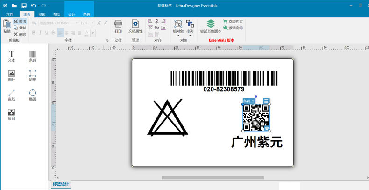Align objects to the top edge
This screenshot has height=190, width=369.
click(x=150, y=28)
